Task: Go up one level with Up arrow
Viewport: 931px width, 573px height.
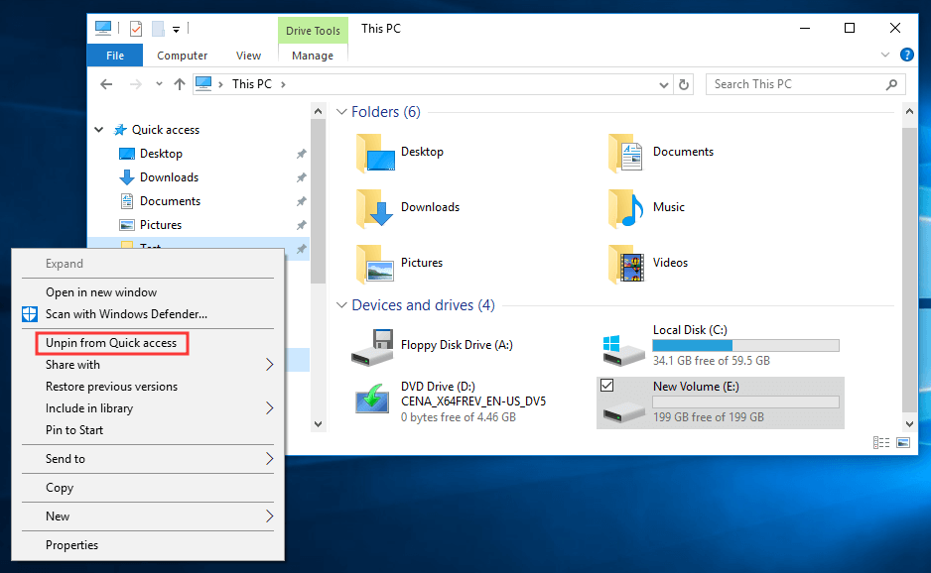Action: [180, 84]
